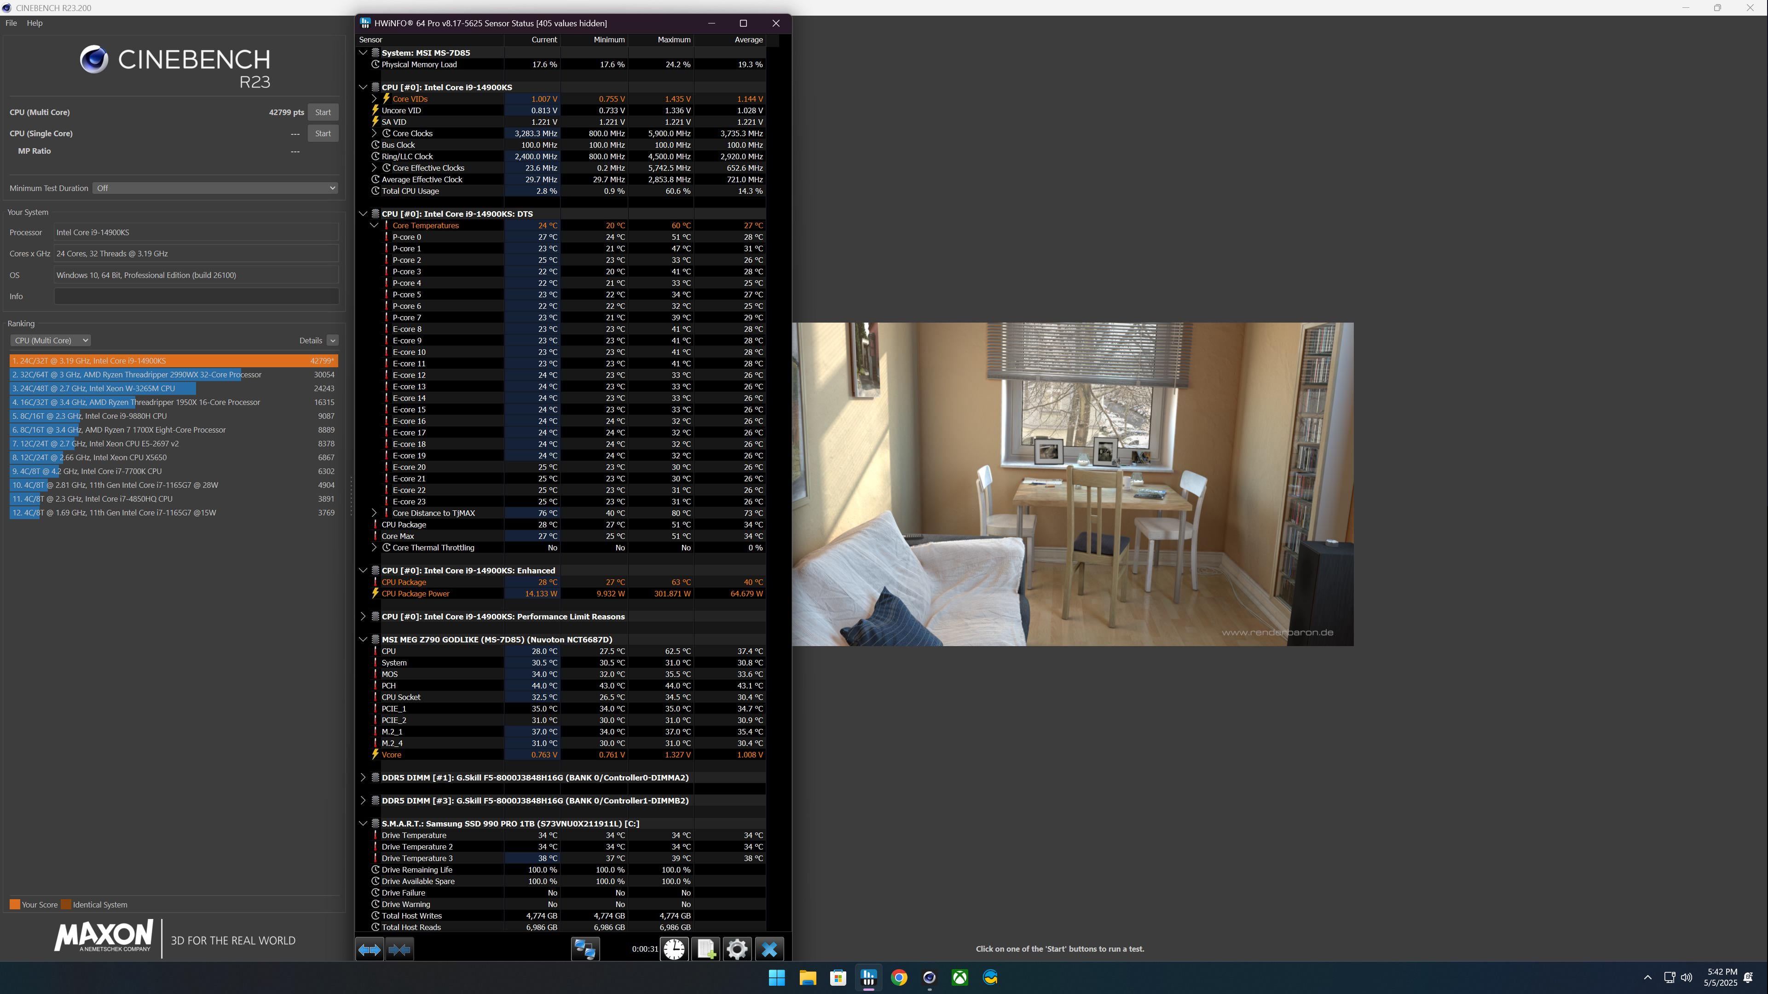1768x994 pixels.
Task: Expand the Core Distance to TjMAX row
Action: [x=374, y=513]
